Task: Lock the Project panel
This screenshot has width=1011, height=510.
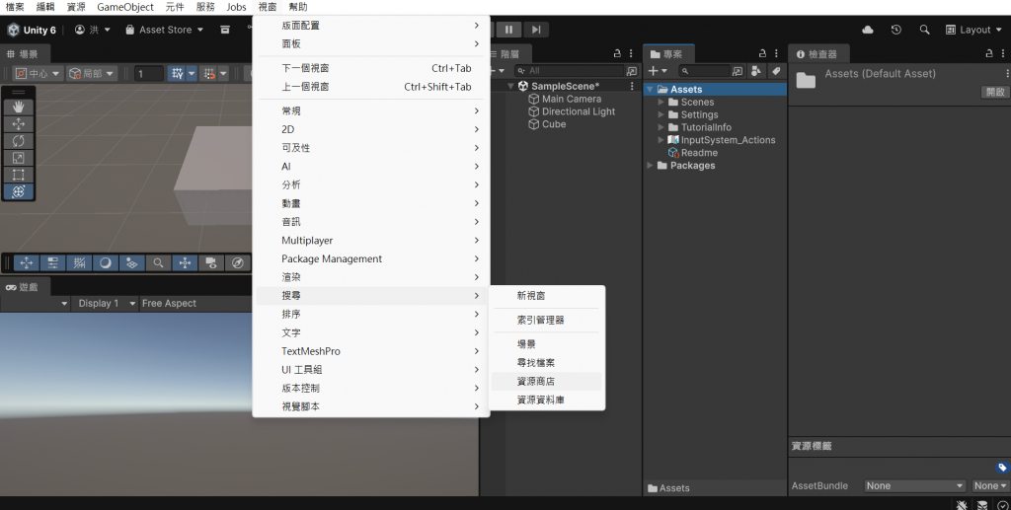Action: tap(763, 53)
